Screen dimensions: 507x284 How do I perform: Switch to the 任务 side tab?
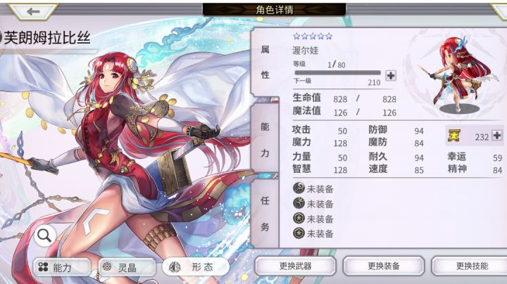coord(265,213)
